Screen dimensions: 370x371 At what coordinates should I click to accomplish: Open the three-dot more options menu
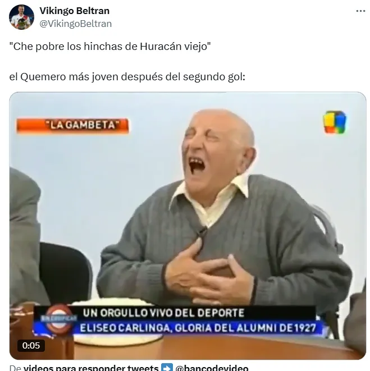point(360,11)
